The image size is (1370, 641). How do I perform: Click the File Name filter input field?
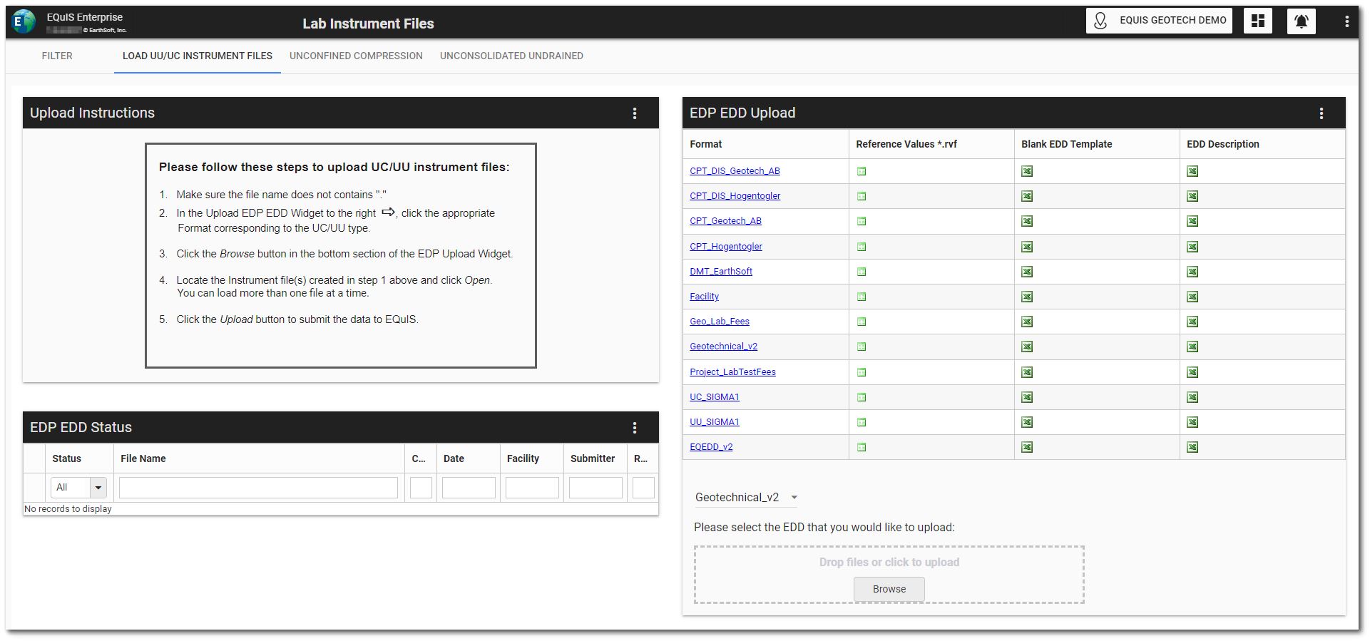pos(258,488)
